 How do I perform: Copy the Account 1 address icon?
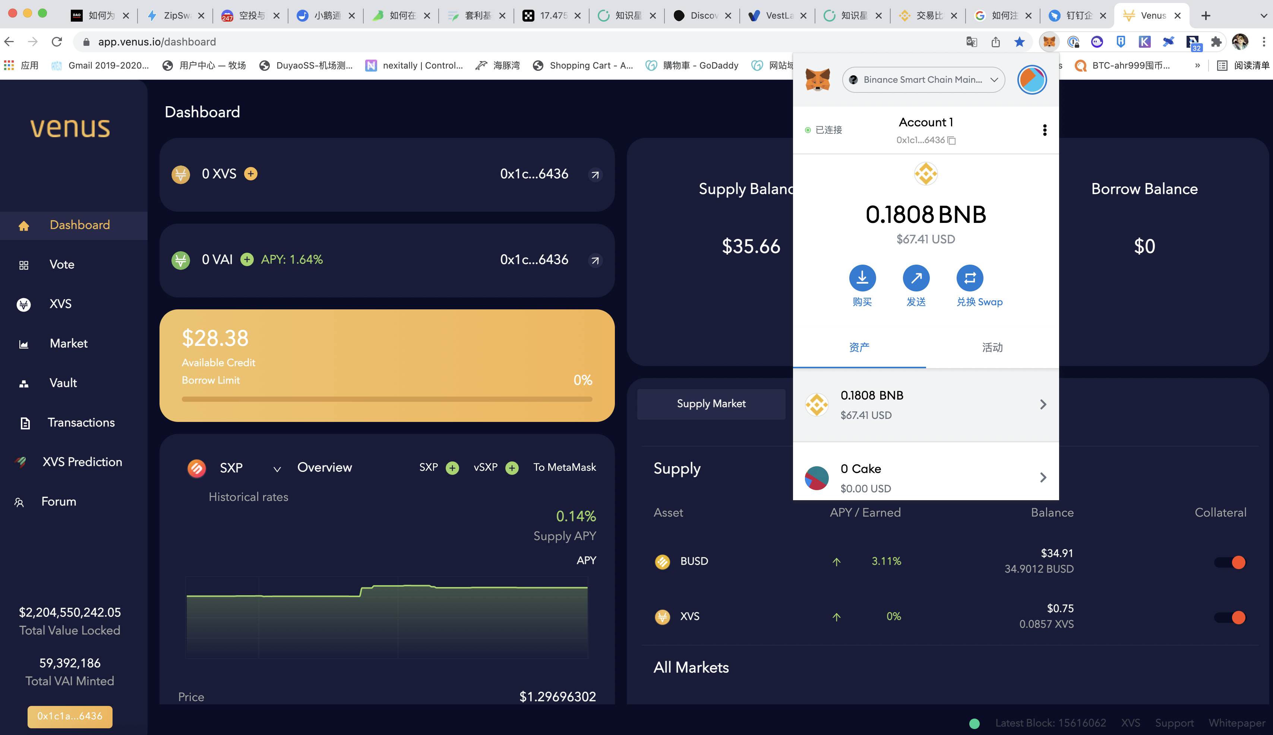tap(952, 141)
